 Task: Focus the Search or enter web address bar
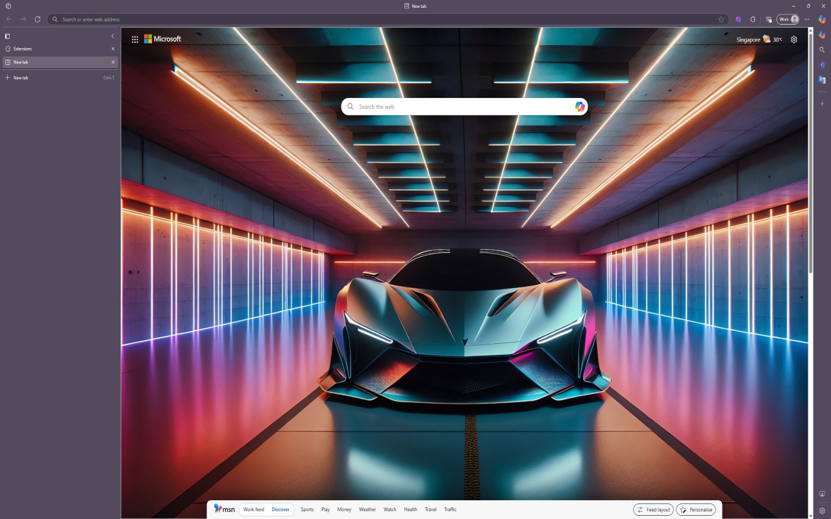tap(388, 19)
